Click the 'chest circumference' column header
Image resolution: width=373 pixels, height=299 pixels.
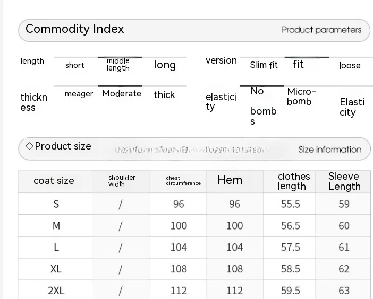183,181
